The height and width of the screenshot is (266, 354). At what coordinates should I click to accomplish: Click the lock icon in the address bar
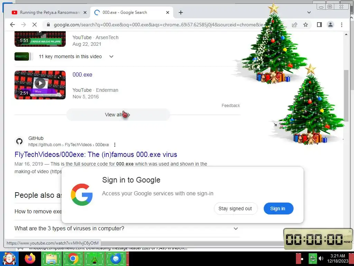48,25
